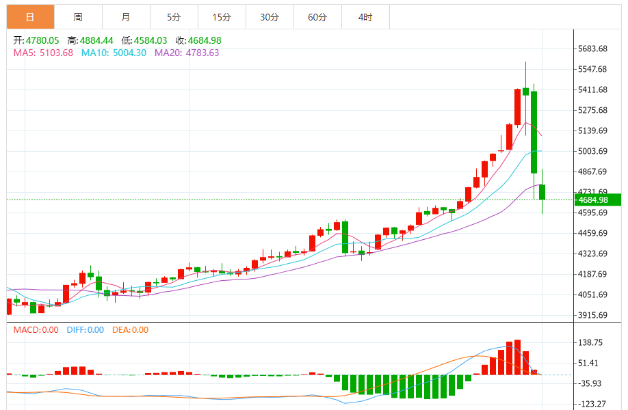Click the 4323.69 price axis label

pos(592,254)
